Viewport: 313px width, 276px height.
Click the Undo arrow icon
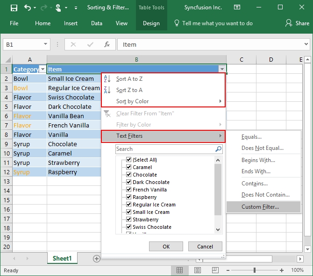click(x=28, y=8)
